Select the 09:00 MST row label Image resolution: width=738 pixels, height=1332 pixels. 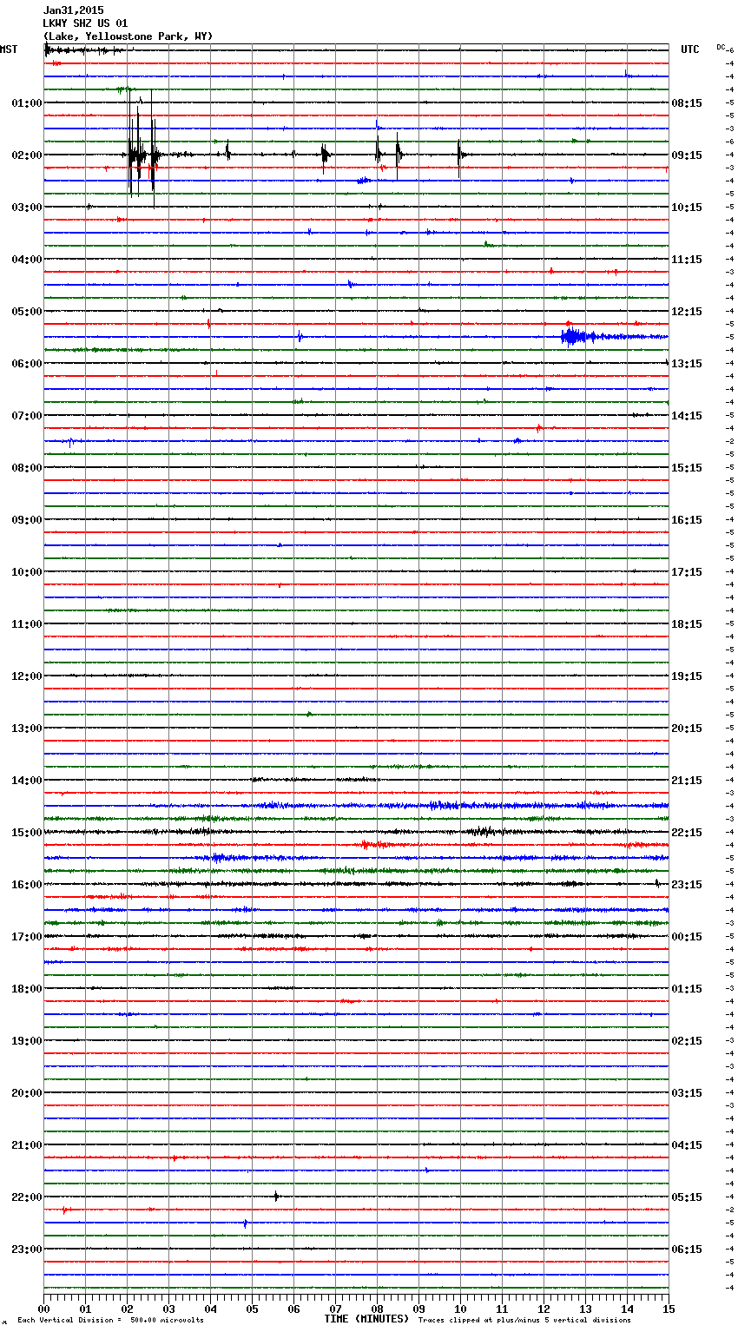tap(27, 520)
